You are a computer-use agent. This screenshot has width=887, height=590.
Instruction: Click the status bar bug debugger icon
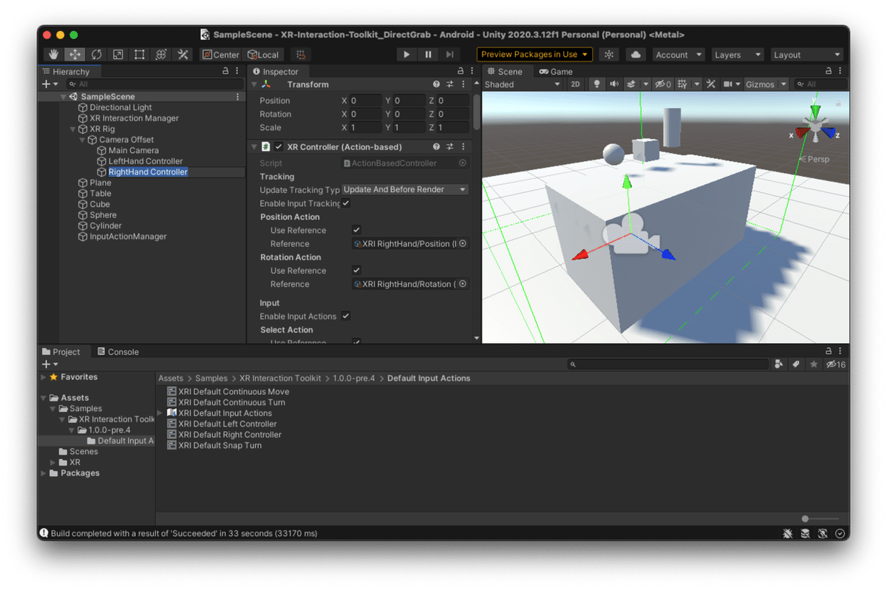789,533
